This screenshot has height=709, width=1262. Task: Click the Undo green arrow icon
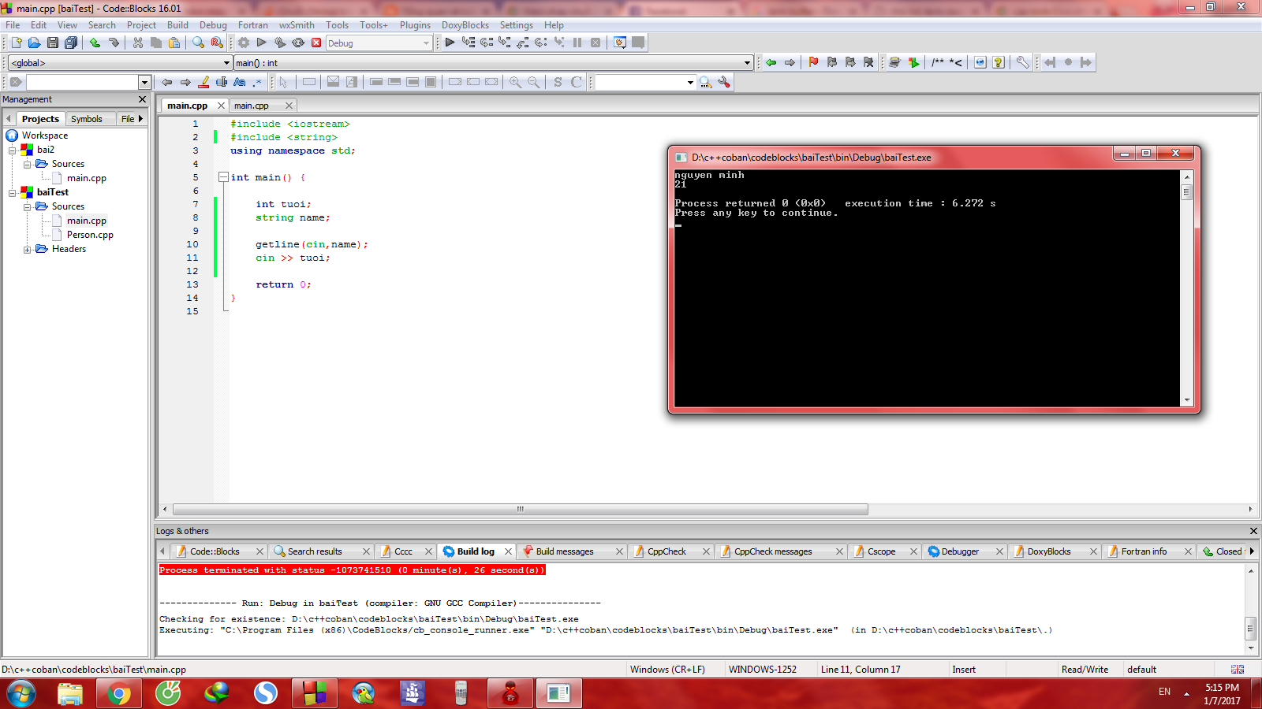tap(95, 43)
